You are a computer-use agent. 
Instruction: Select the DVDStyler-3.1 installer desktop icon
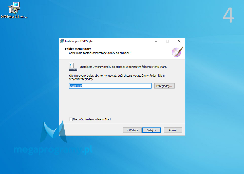point(14,10)
